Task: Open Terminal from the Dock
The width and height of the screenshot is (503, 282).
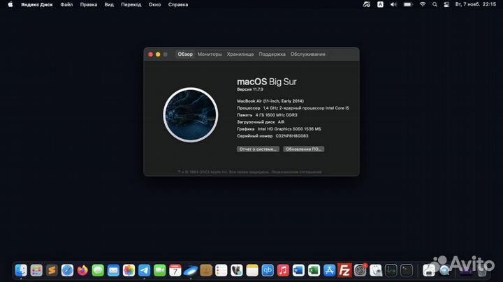Action: tap(406, 270)
